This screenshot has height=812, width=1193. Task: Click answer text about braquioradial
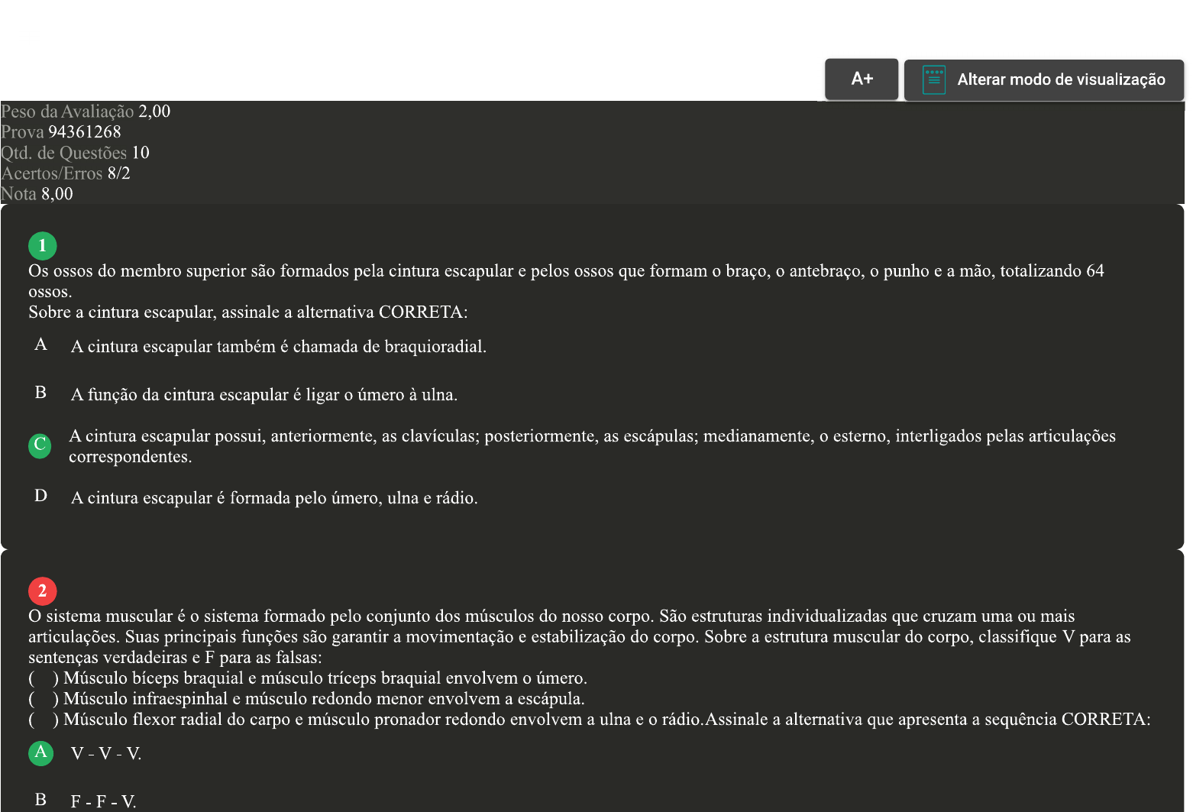(279, 347)
